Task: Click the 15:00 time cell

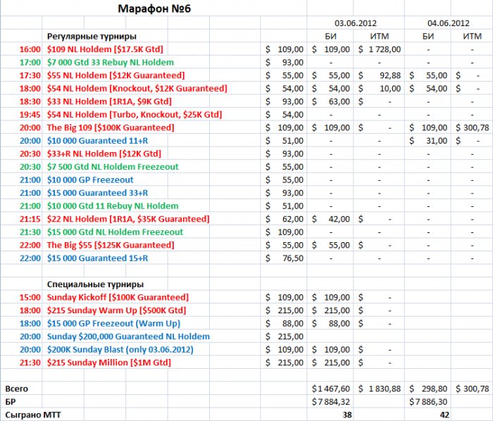Action: [30, 297]
